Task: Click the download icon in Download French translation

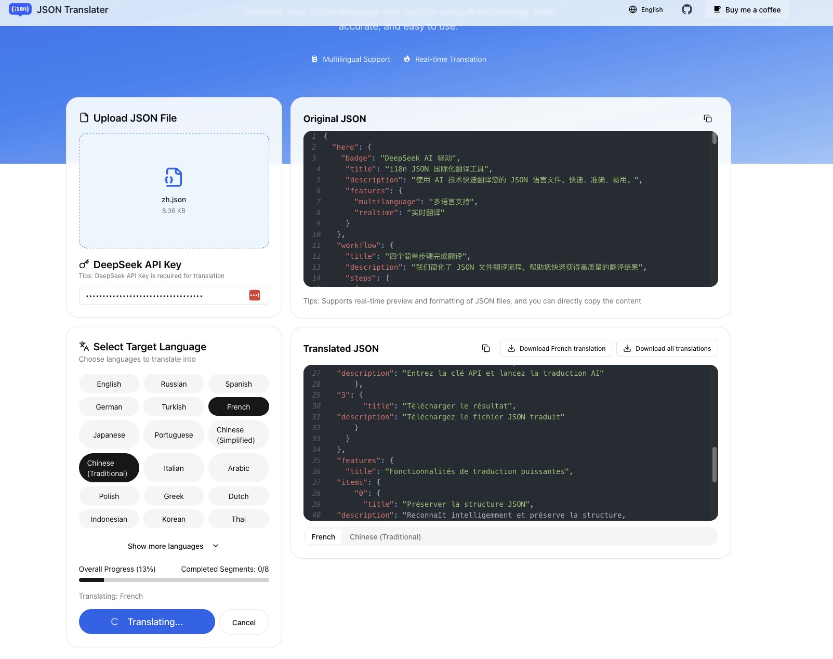Action: click(511, 348)
